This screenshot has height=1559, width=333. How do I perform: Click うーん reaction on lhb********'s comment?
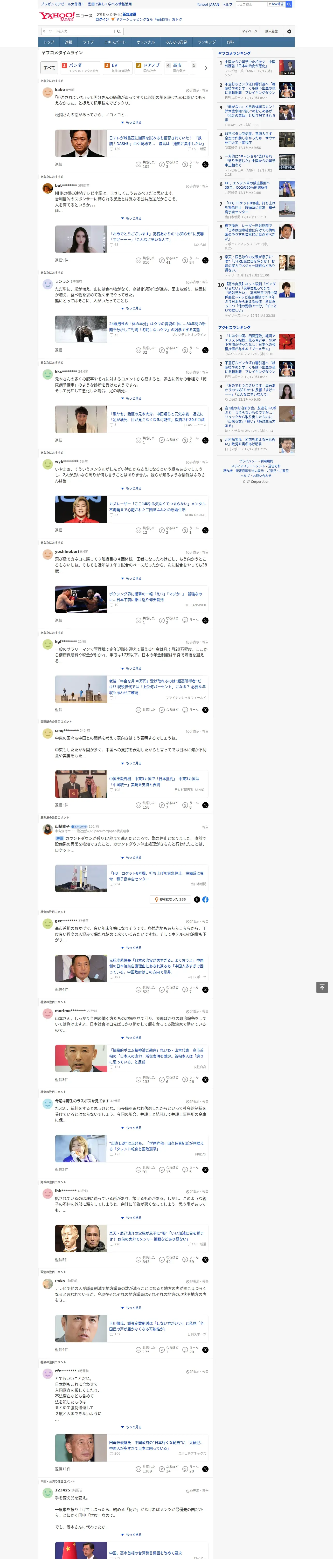(191, 1259)
